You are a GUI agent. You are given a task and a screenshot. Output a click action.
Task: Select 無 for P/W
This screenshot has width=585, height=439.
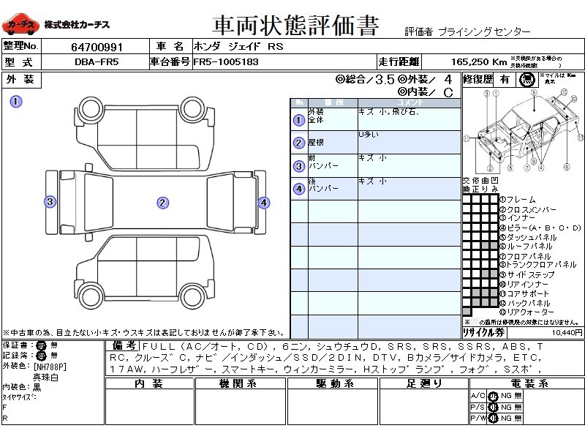pos(518,418)
